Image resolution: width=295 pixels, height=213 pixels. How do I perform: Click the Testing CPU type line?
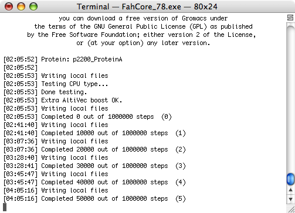[56, 84]
